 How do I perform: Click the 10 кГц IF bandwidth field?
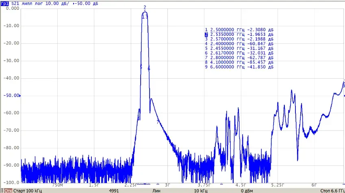pyautogui.click(x=201, y=191)
